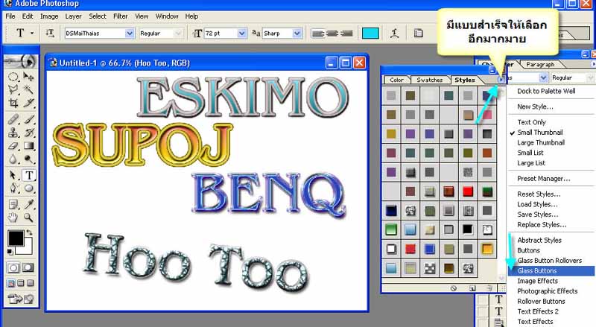Image resolution: width=596 pixels, height=327 pixels.
Task: Open the Window menu
Action: [x=166, y=16]
